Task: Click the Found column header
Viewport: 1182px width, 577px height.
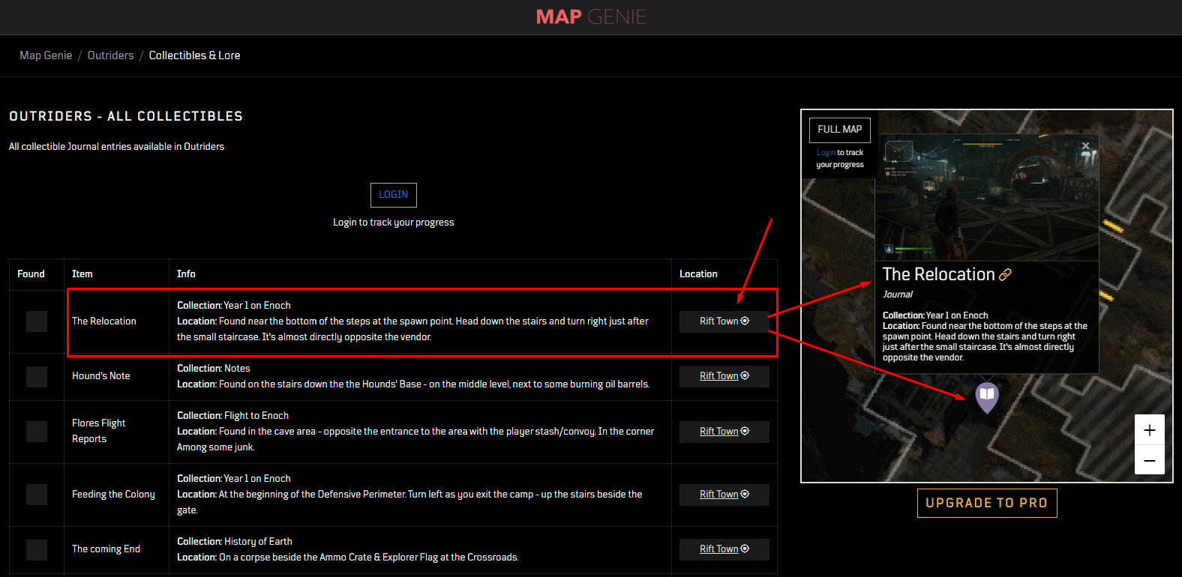Action: pos(31,274)
